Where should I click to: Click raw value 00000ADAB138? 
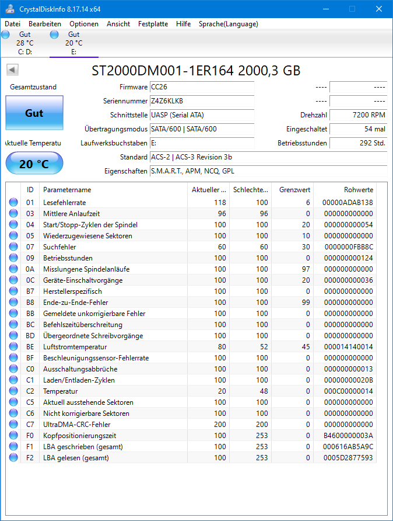tap(348, 202)
